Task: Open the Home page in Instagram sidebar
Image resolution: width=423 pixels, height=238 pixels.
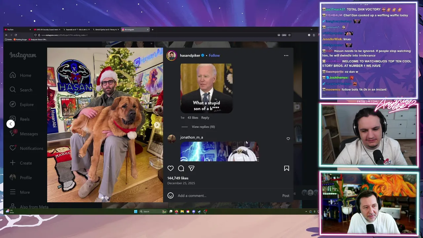Action: [20, 75]
